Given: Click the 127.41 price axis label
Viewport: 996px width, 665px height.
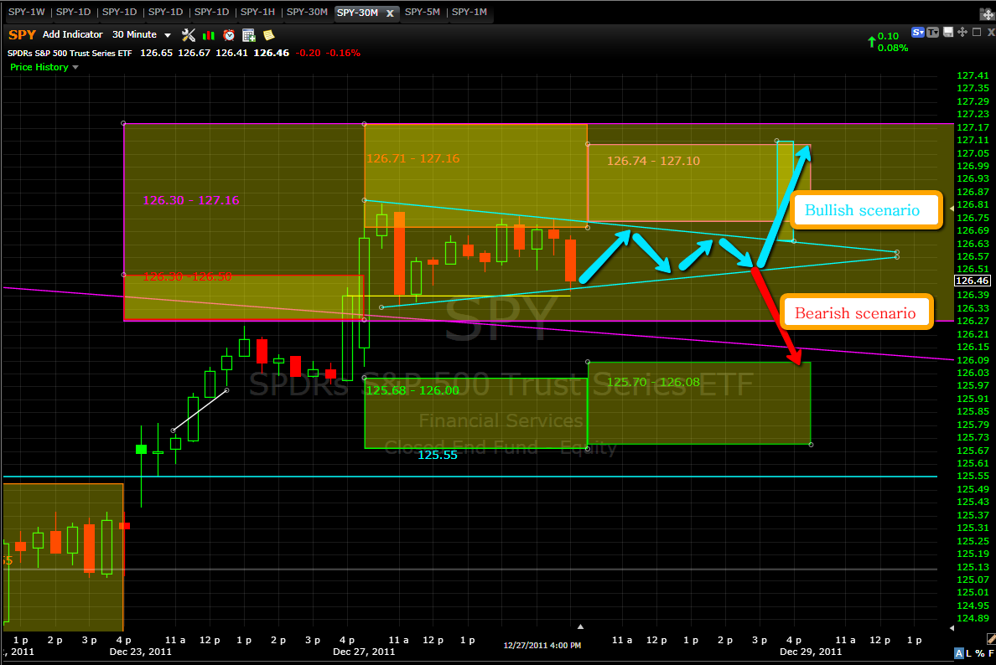Looking at the screenshot, I should [973, 75].
